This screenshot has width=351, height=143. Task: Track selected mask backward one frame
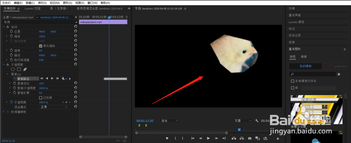[x=42, y=79]
